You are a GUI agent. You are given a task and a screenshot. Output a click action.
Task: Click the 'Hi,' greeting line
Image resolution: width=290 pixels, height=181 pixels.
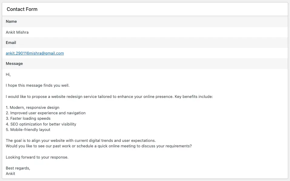[x=8, y=74]
